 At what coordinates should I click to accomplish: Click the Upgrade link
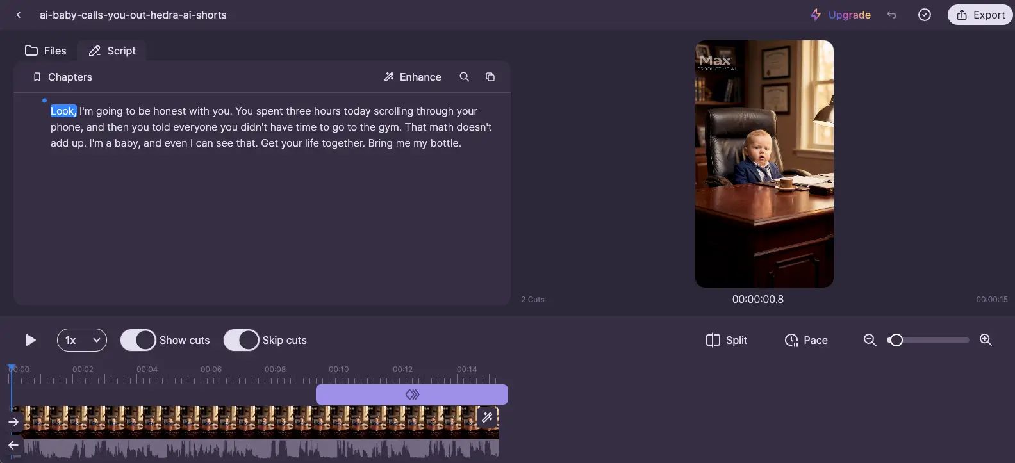(841, 15)
